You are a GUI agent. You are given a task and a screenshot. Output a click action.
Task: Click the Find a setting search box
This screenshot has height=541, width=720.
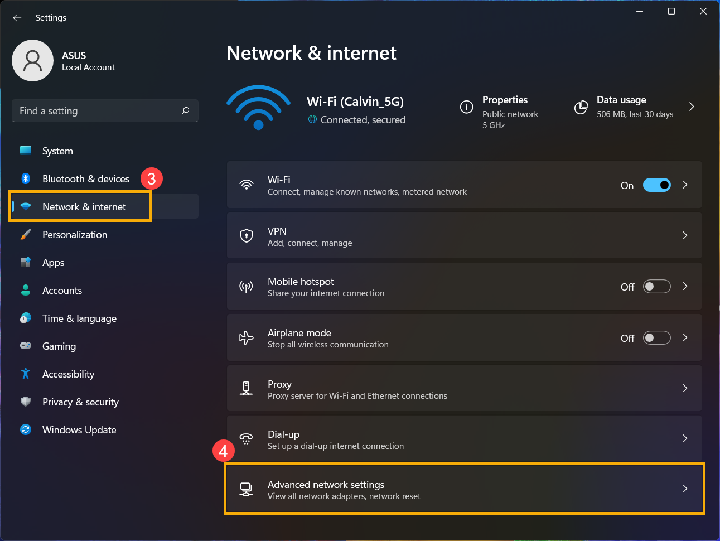coord(105,110)
